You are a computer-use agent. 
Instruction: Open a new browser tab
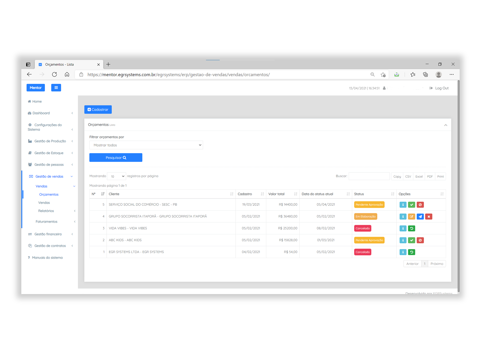point(108,64)
